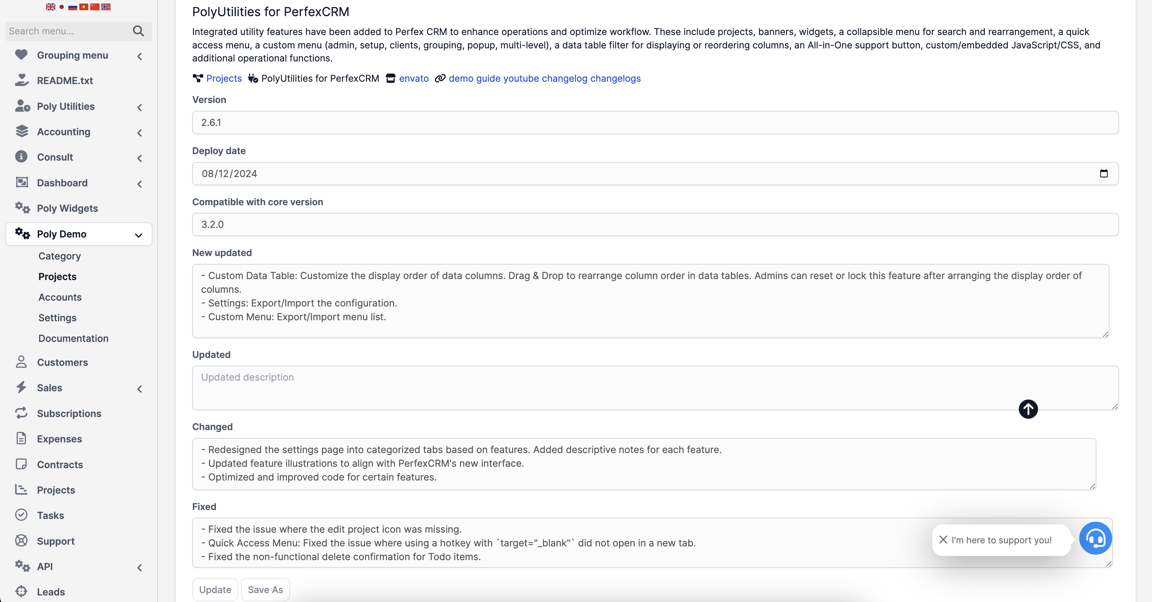
Task: Click the Customers person icon
Action: click(x=21, y=361)
